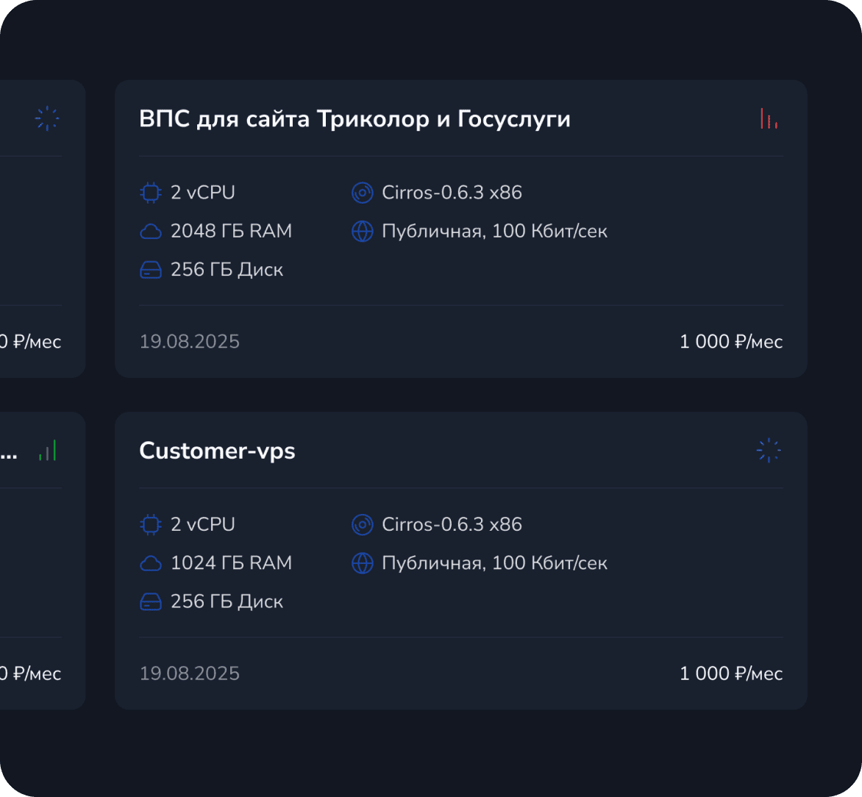Click the globe network icon near Публичная, 100 Кбит/сек

[x=362, y=231]
